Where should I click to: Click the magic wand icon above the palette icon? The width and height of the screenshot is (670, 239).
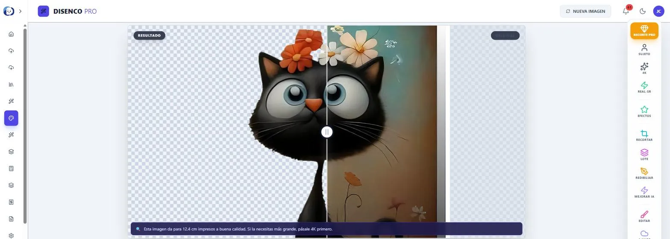click(x=11, y=101)
